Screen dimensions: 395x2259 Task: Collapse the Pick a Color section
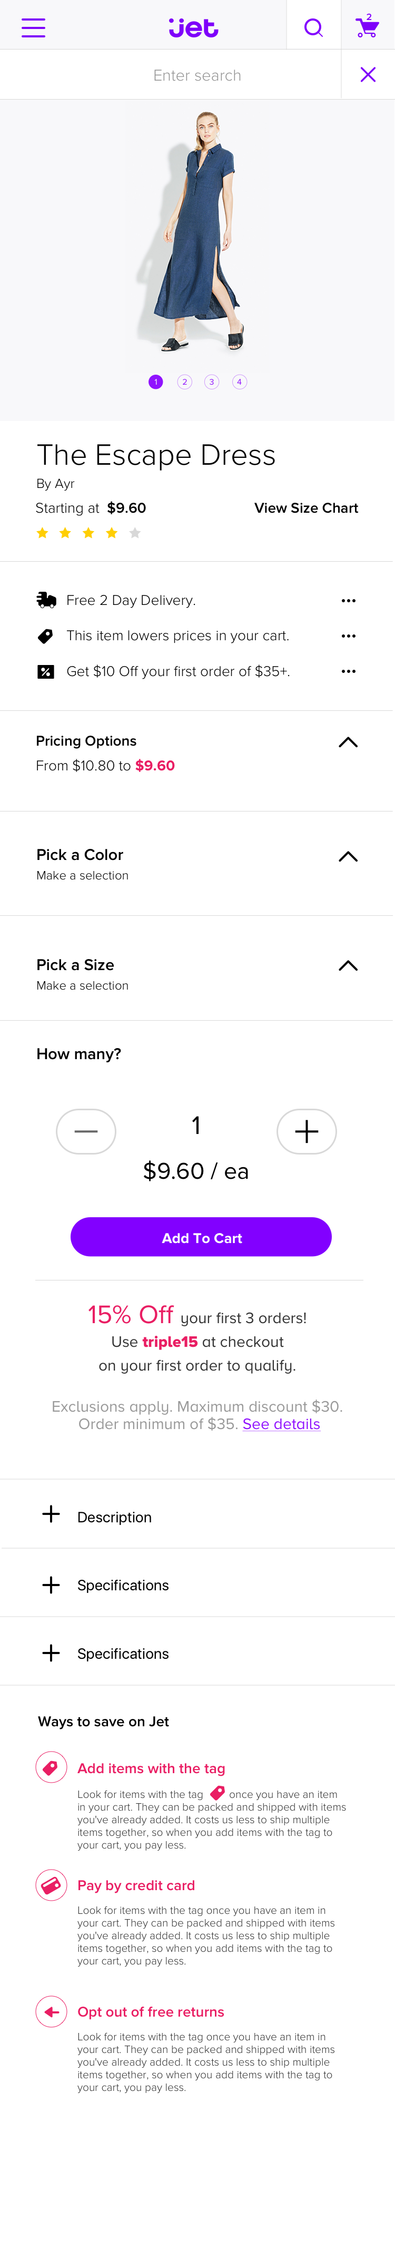348,857
